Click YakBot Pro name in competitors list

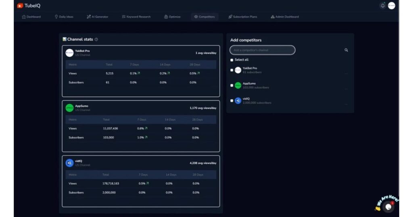[250, 68]
